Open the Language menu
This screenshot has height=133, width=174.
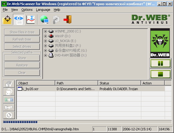tap(43, 10)
